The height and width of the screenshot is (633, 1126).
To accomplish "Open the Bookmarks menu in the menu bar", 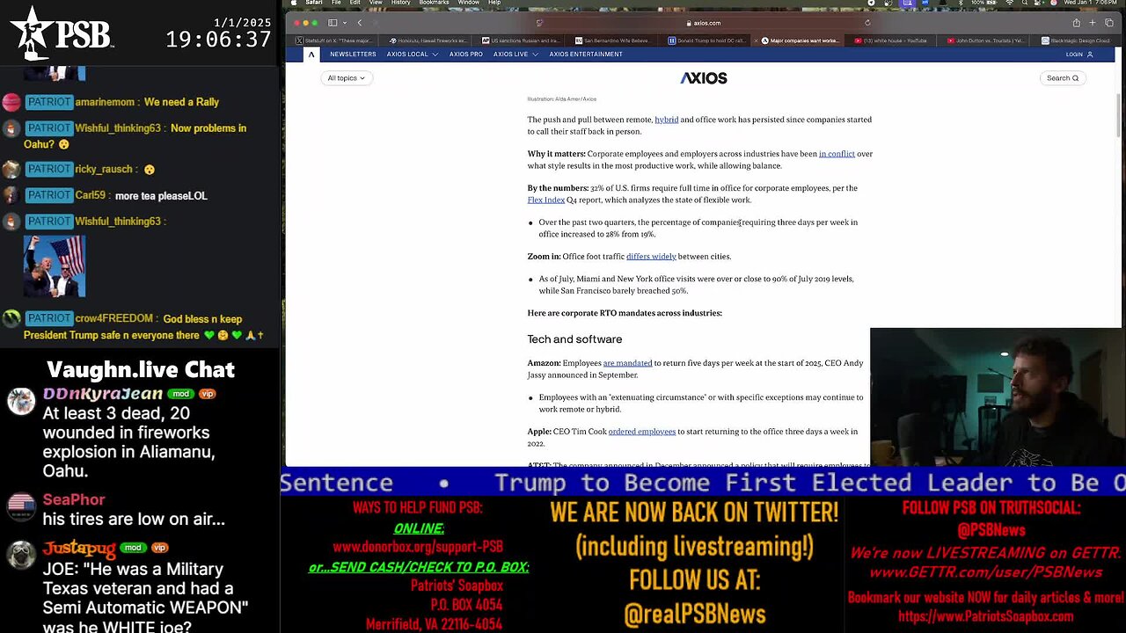I will 434,3.
